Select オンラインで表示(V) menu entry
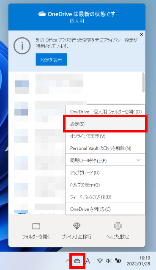 coord(105,136)
